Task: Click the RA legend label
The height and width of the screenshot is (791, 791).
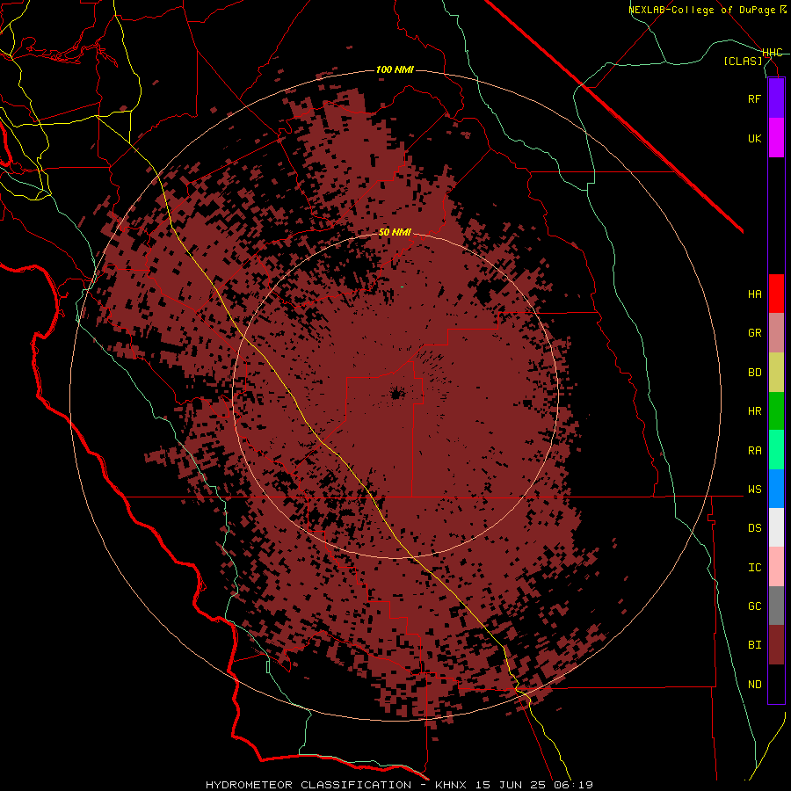Action: 754,451
